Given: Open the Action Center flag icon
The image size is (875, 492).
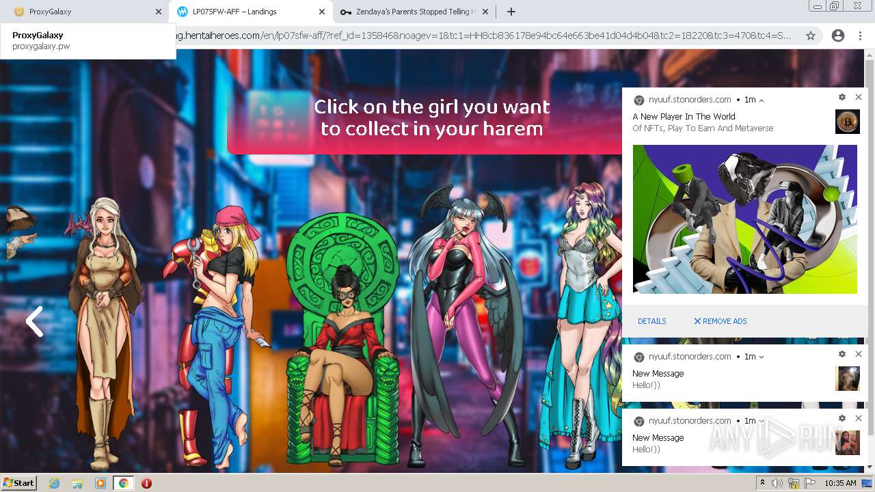Looking at the screenshot, I should [x=810, y=483].
